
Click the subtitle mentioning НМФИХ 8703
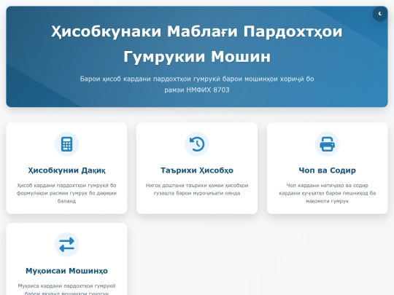pyautogui.click(x=197, y=84)
